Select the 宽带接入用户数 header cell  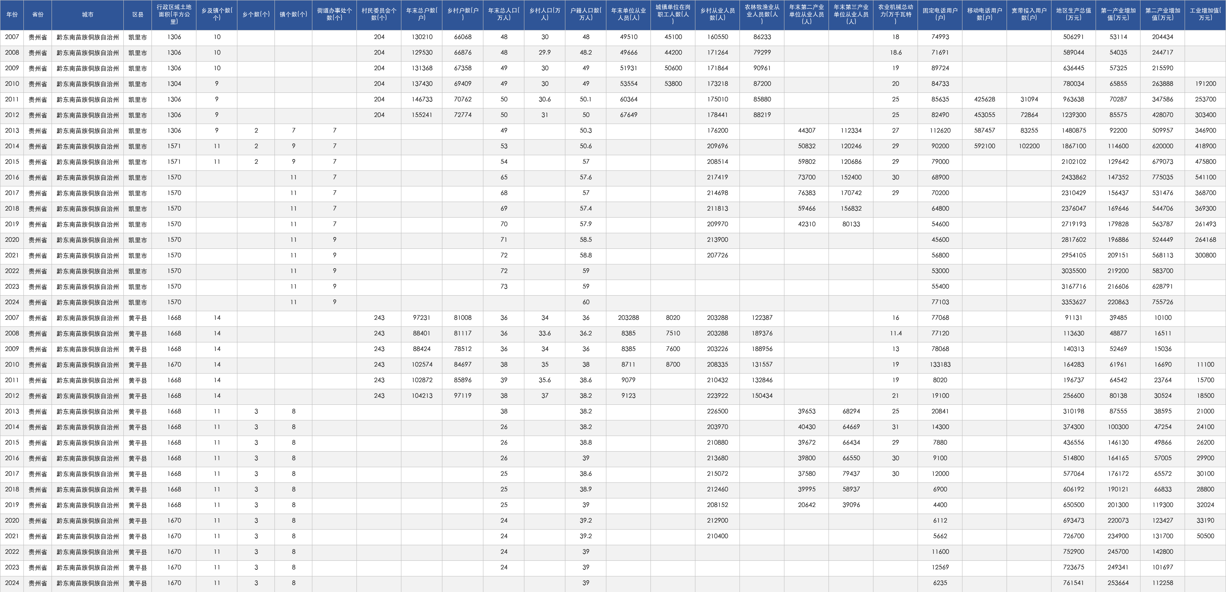[x=1029, y=15]
